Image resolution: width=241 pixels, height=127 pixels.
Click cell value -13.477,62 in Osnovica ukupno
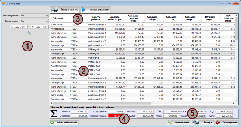[x=196, y=66]
